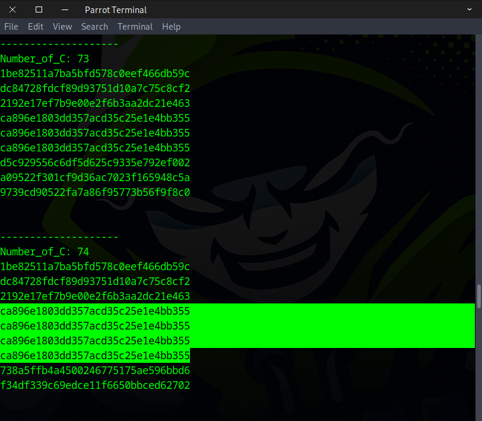Click the hash line starting with f34df339c6
Viewport: 482px width, 421px height.
click(x=95, y=385)
